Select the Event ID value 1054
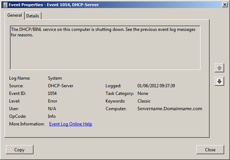 pyautogui.click(x=52, y=93)
